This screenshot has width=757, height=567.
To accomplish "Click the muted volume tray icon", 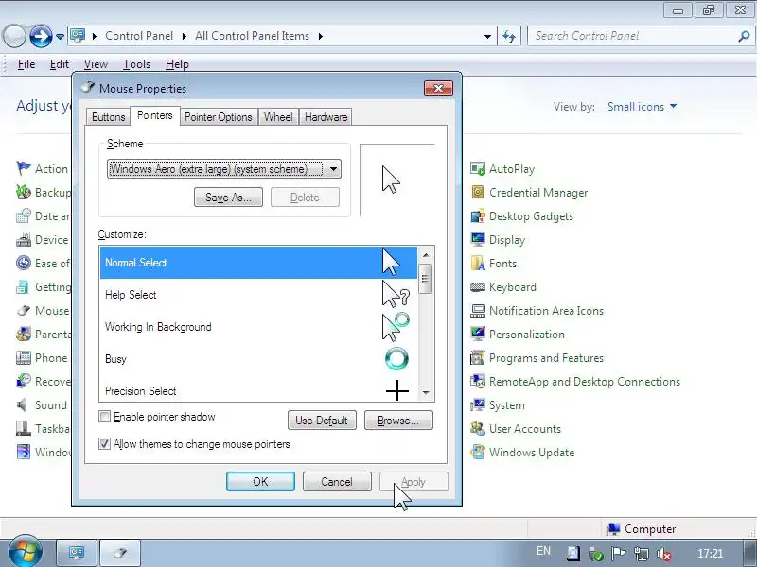I will (x=664, y=554).
